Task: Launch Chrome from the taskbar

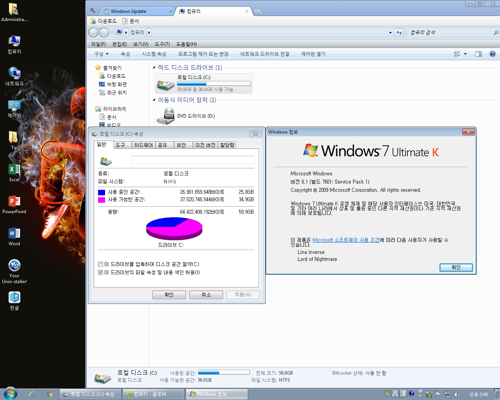Action: (50, 394)
